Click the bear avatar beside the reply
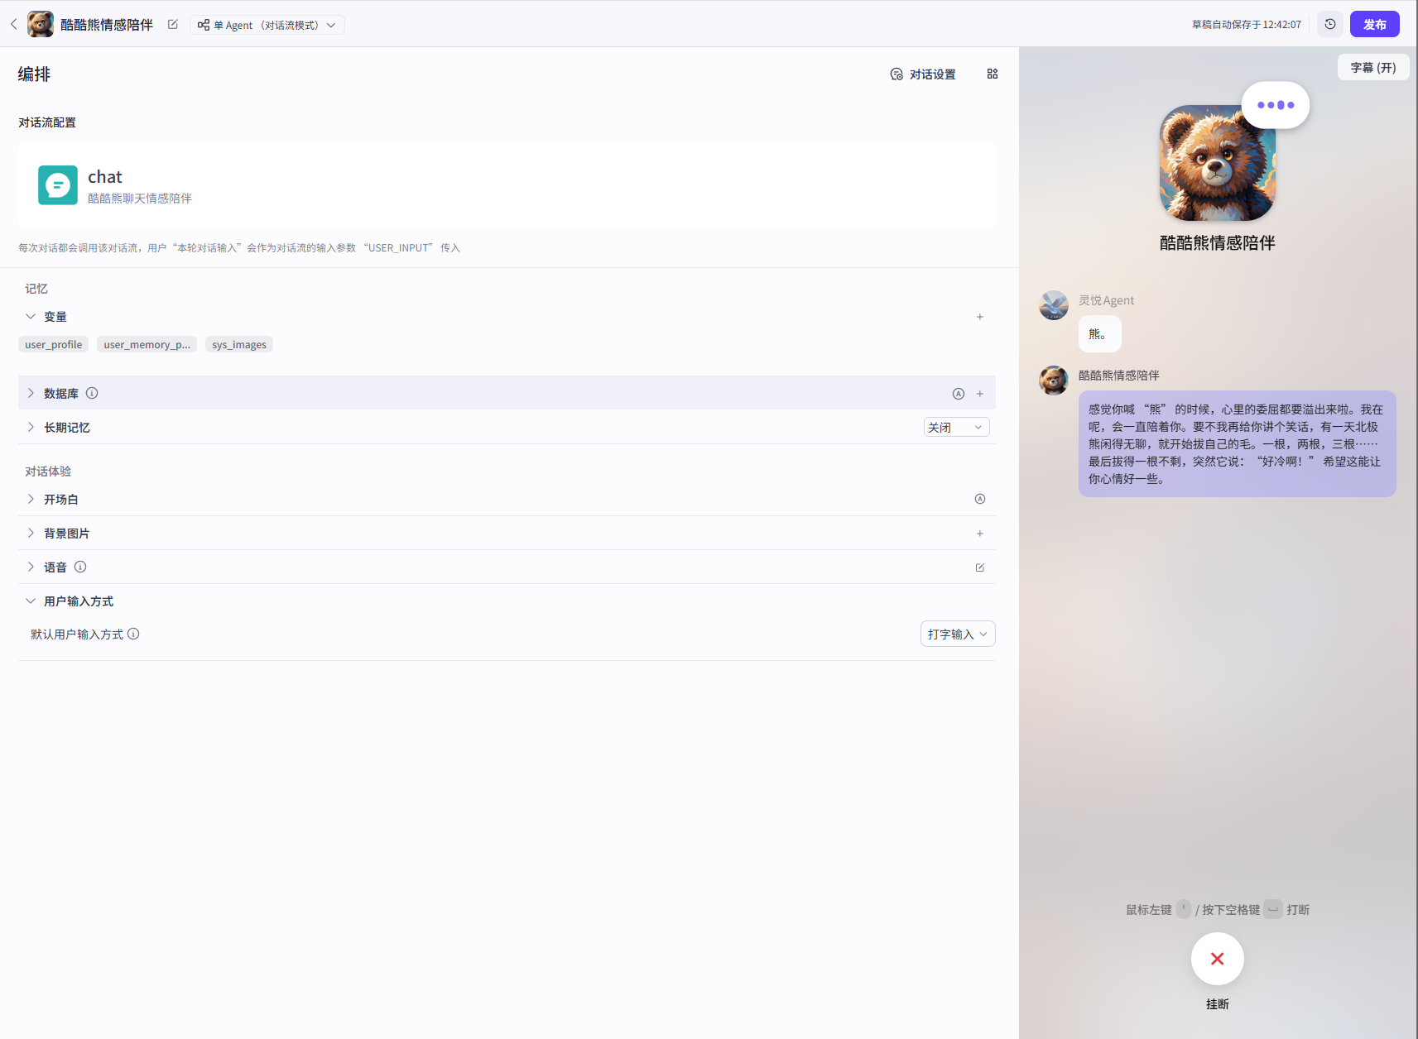1418x1039 pixels. click(x=1054, y=381)
